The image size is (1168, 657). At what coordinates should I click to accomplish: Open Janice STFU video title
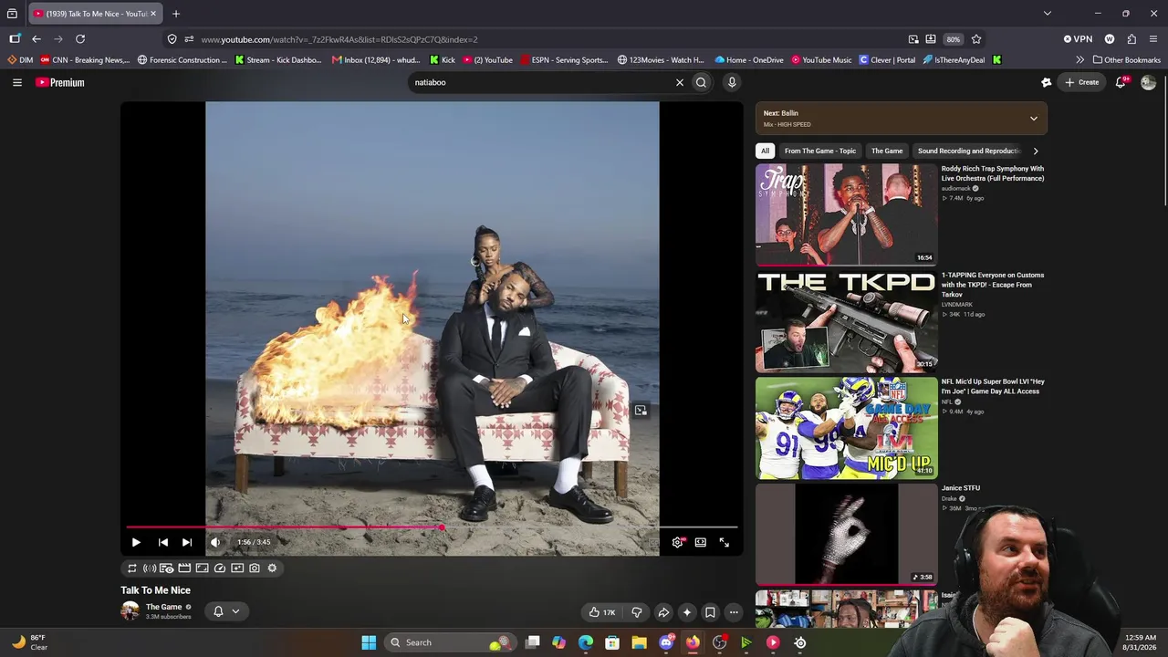pos(961,488)
